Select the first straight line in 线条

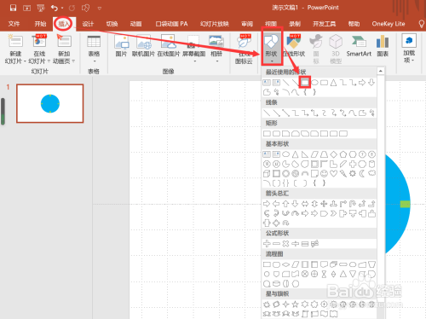tap(267, 113)
